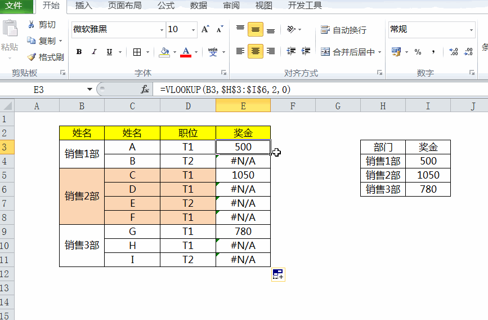488x320 pixels.
Task: Switch to 数据 tab
Action: click(199, 6)
